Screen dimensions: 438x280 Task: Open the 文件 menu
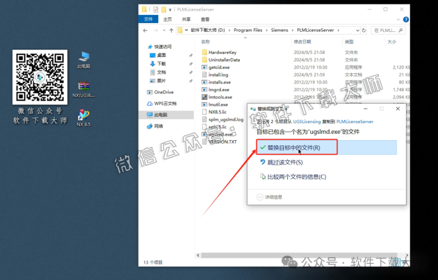pyautogui.click(x=148, y=19)
